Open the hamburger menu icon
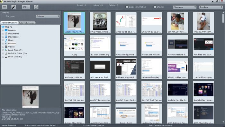 point(4,7)
